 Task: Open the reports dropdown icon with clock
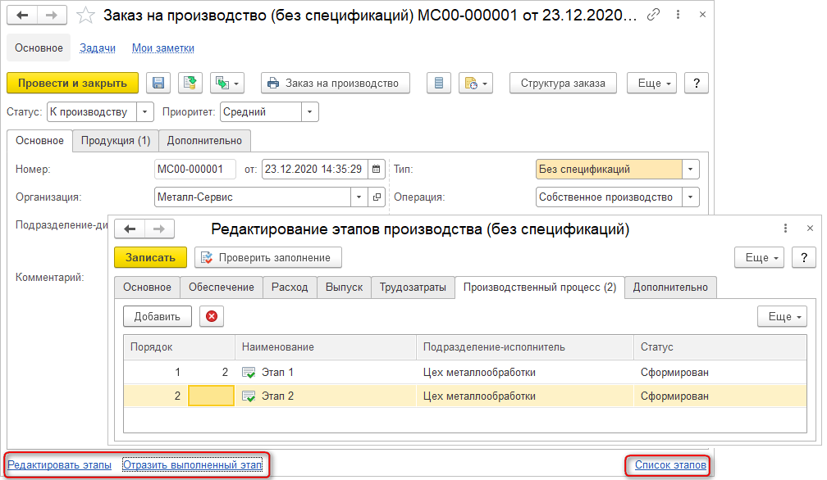tap(476, 84)
